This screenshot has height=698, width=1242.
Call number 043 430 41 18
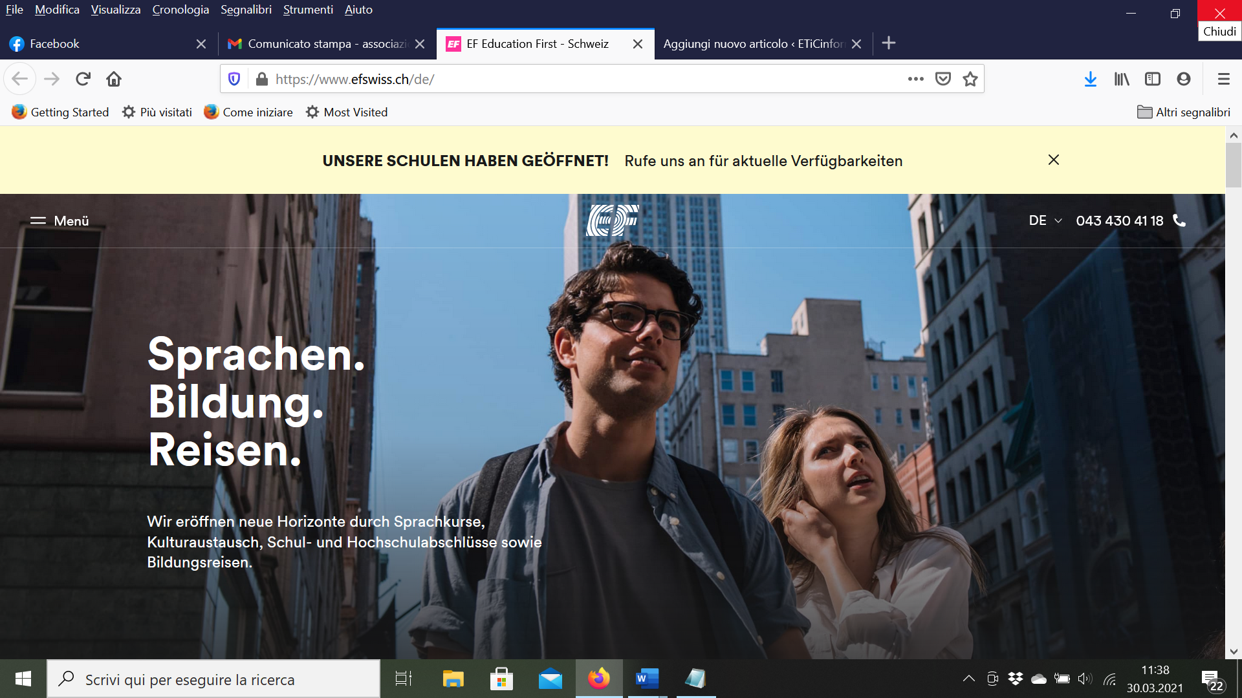[x=1120, y=220]
